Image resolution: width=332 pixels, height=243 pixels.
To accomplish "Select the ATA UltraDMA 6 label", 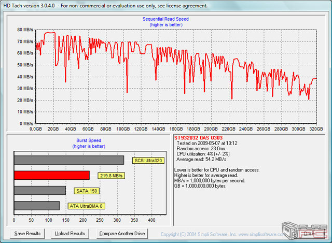I will click(x=86, y=206).
